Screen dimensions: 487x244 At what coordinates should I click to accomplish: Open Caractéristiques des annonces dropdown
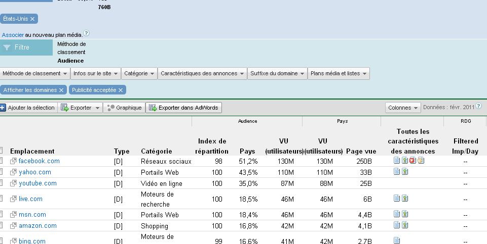[202, 73]
